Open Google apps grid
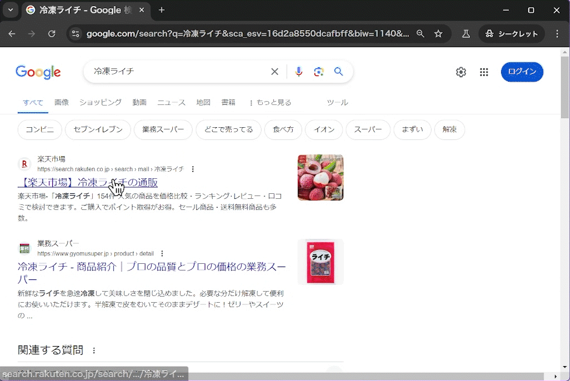The width and height of the screenshot is (570, 381). click(484, 72)
